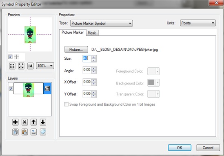
Task: Click the Picture... button
Action: (76, 50)
